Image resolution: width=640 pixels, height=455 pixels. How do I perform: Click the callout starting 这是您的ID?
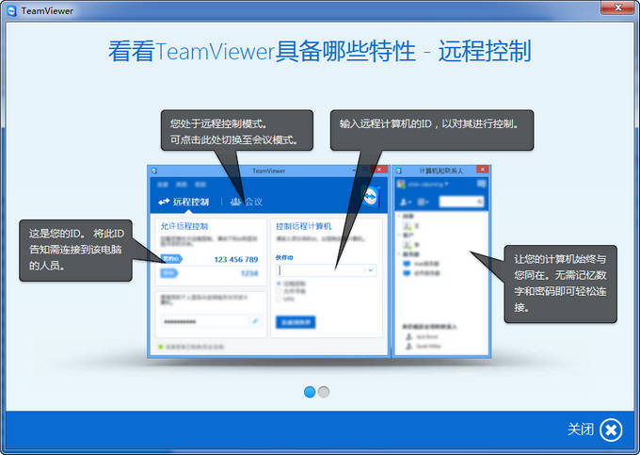tap(76, 250)
